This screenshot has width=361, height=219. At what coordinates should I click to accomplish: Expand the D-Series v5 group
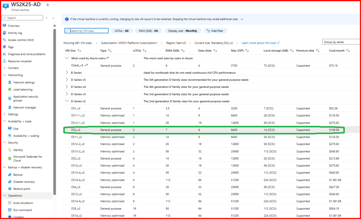pos(67,80)
